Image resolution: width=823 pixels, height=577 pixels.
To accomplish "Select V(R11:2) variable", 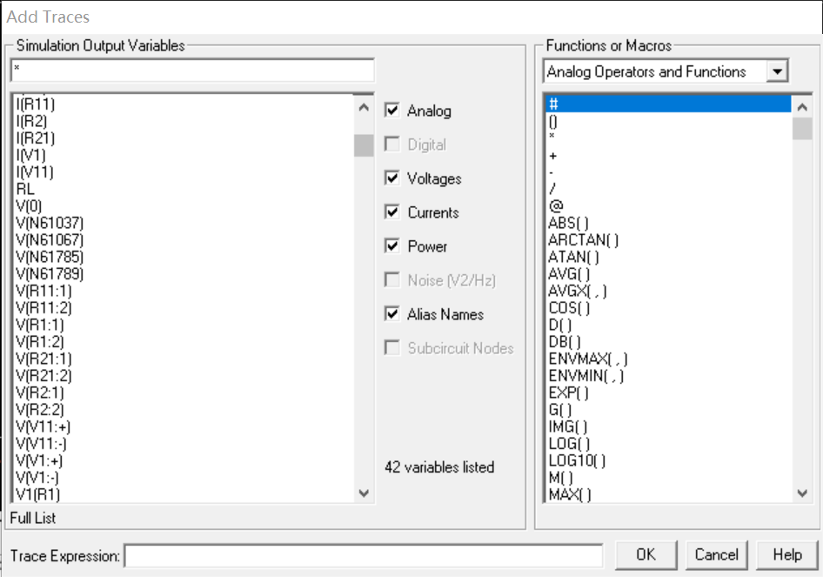I will (44, 308).
